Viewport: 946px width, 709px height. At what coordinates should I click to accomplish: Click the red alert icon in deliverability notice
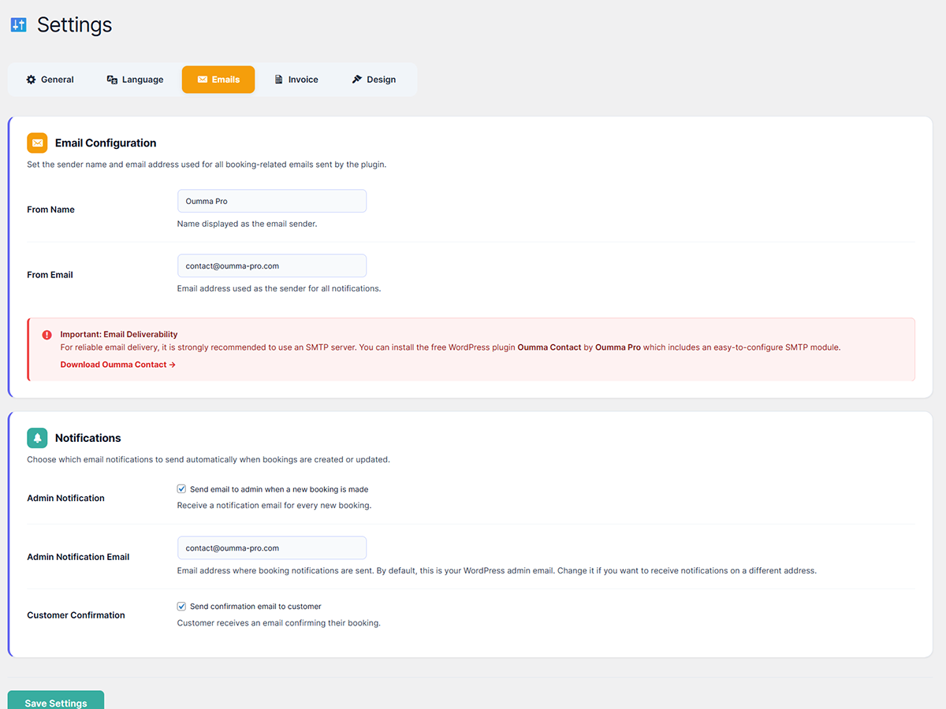[x=47, y=335]
